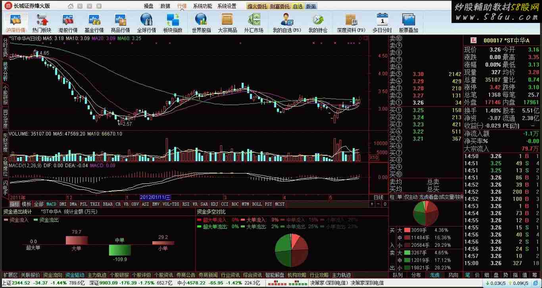
Task: Open 我的持仓 toolbar icon
Action: [x=318, y=23]
